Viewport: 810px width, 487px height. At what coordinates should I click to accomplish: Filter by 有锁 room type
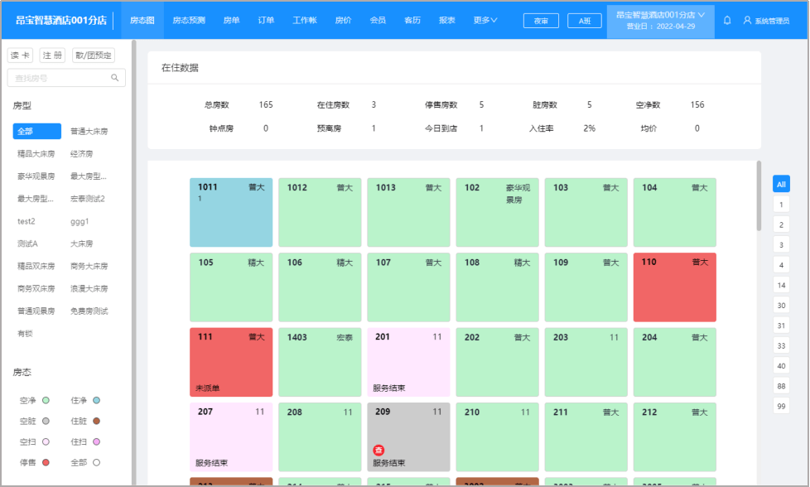pyautogui.click(x=25, y=334)
